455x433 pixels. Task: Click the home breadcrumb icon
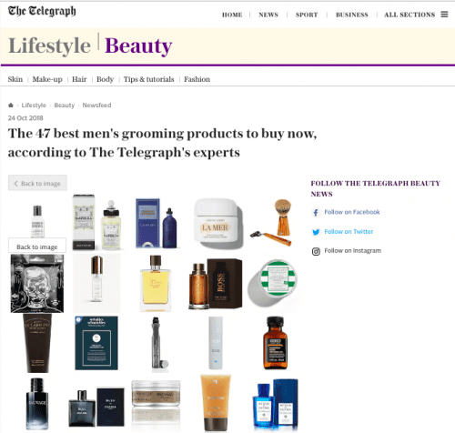click(x=11, y=106)
